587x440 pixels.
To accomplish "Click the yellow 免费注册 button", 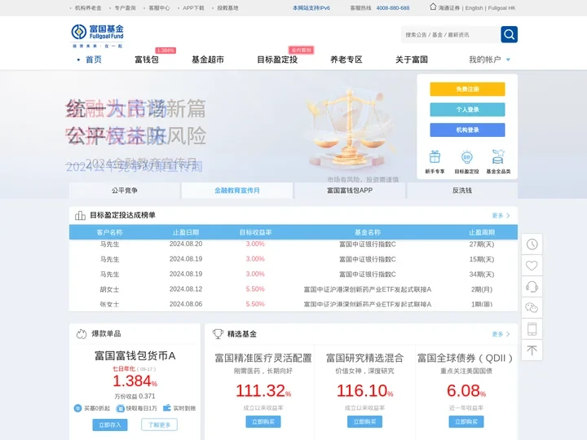I will [467, 89].
